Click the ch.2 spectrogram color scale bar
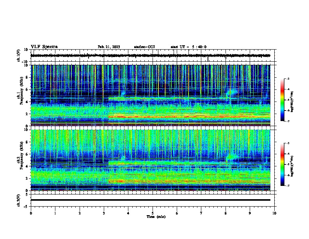This screenshot has width=309, height=239. 282,164
